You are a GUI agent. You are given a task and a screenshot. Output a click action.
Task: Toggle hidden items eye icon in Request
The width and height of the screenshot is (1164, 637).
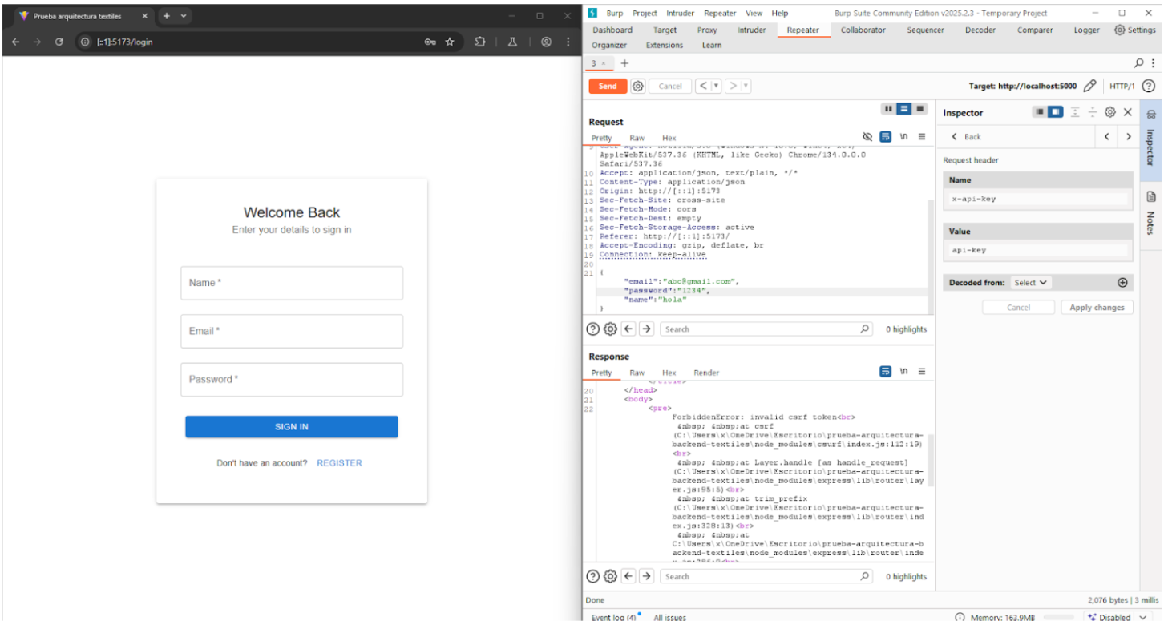867,137
